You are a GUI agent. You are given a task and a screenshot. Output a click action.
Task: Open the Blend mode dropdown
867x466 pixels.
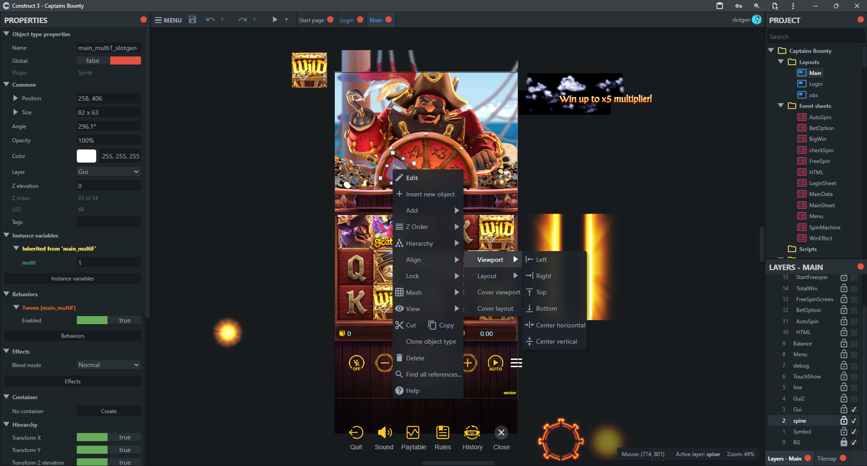(109, 365)
